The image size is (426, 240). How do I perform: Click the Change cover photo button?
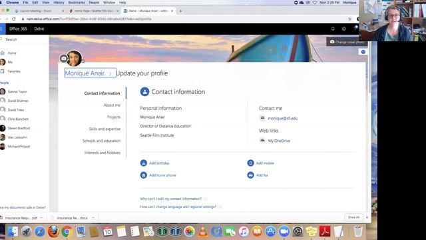pyautogui.click(x=346, y=42)
